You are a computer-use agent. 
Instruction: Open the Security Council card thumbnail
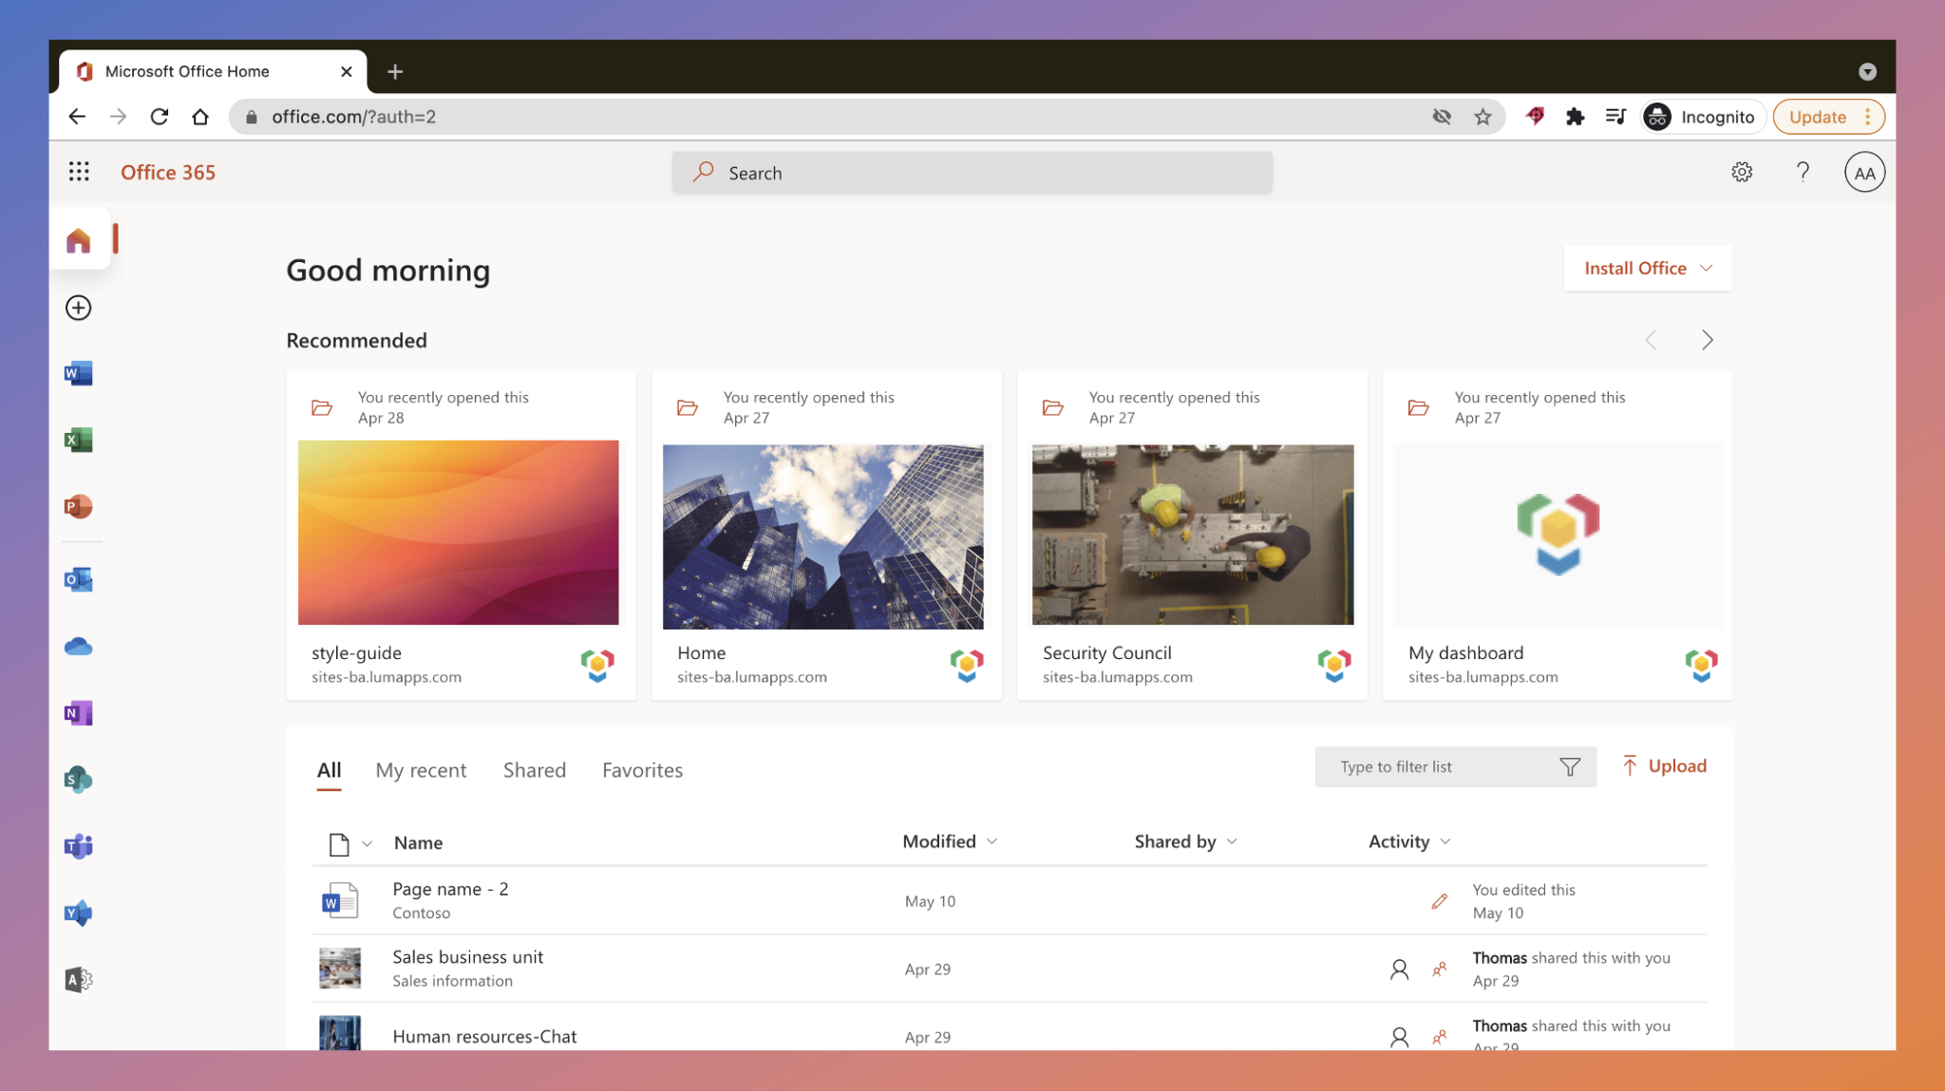(1193, 535)
